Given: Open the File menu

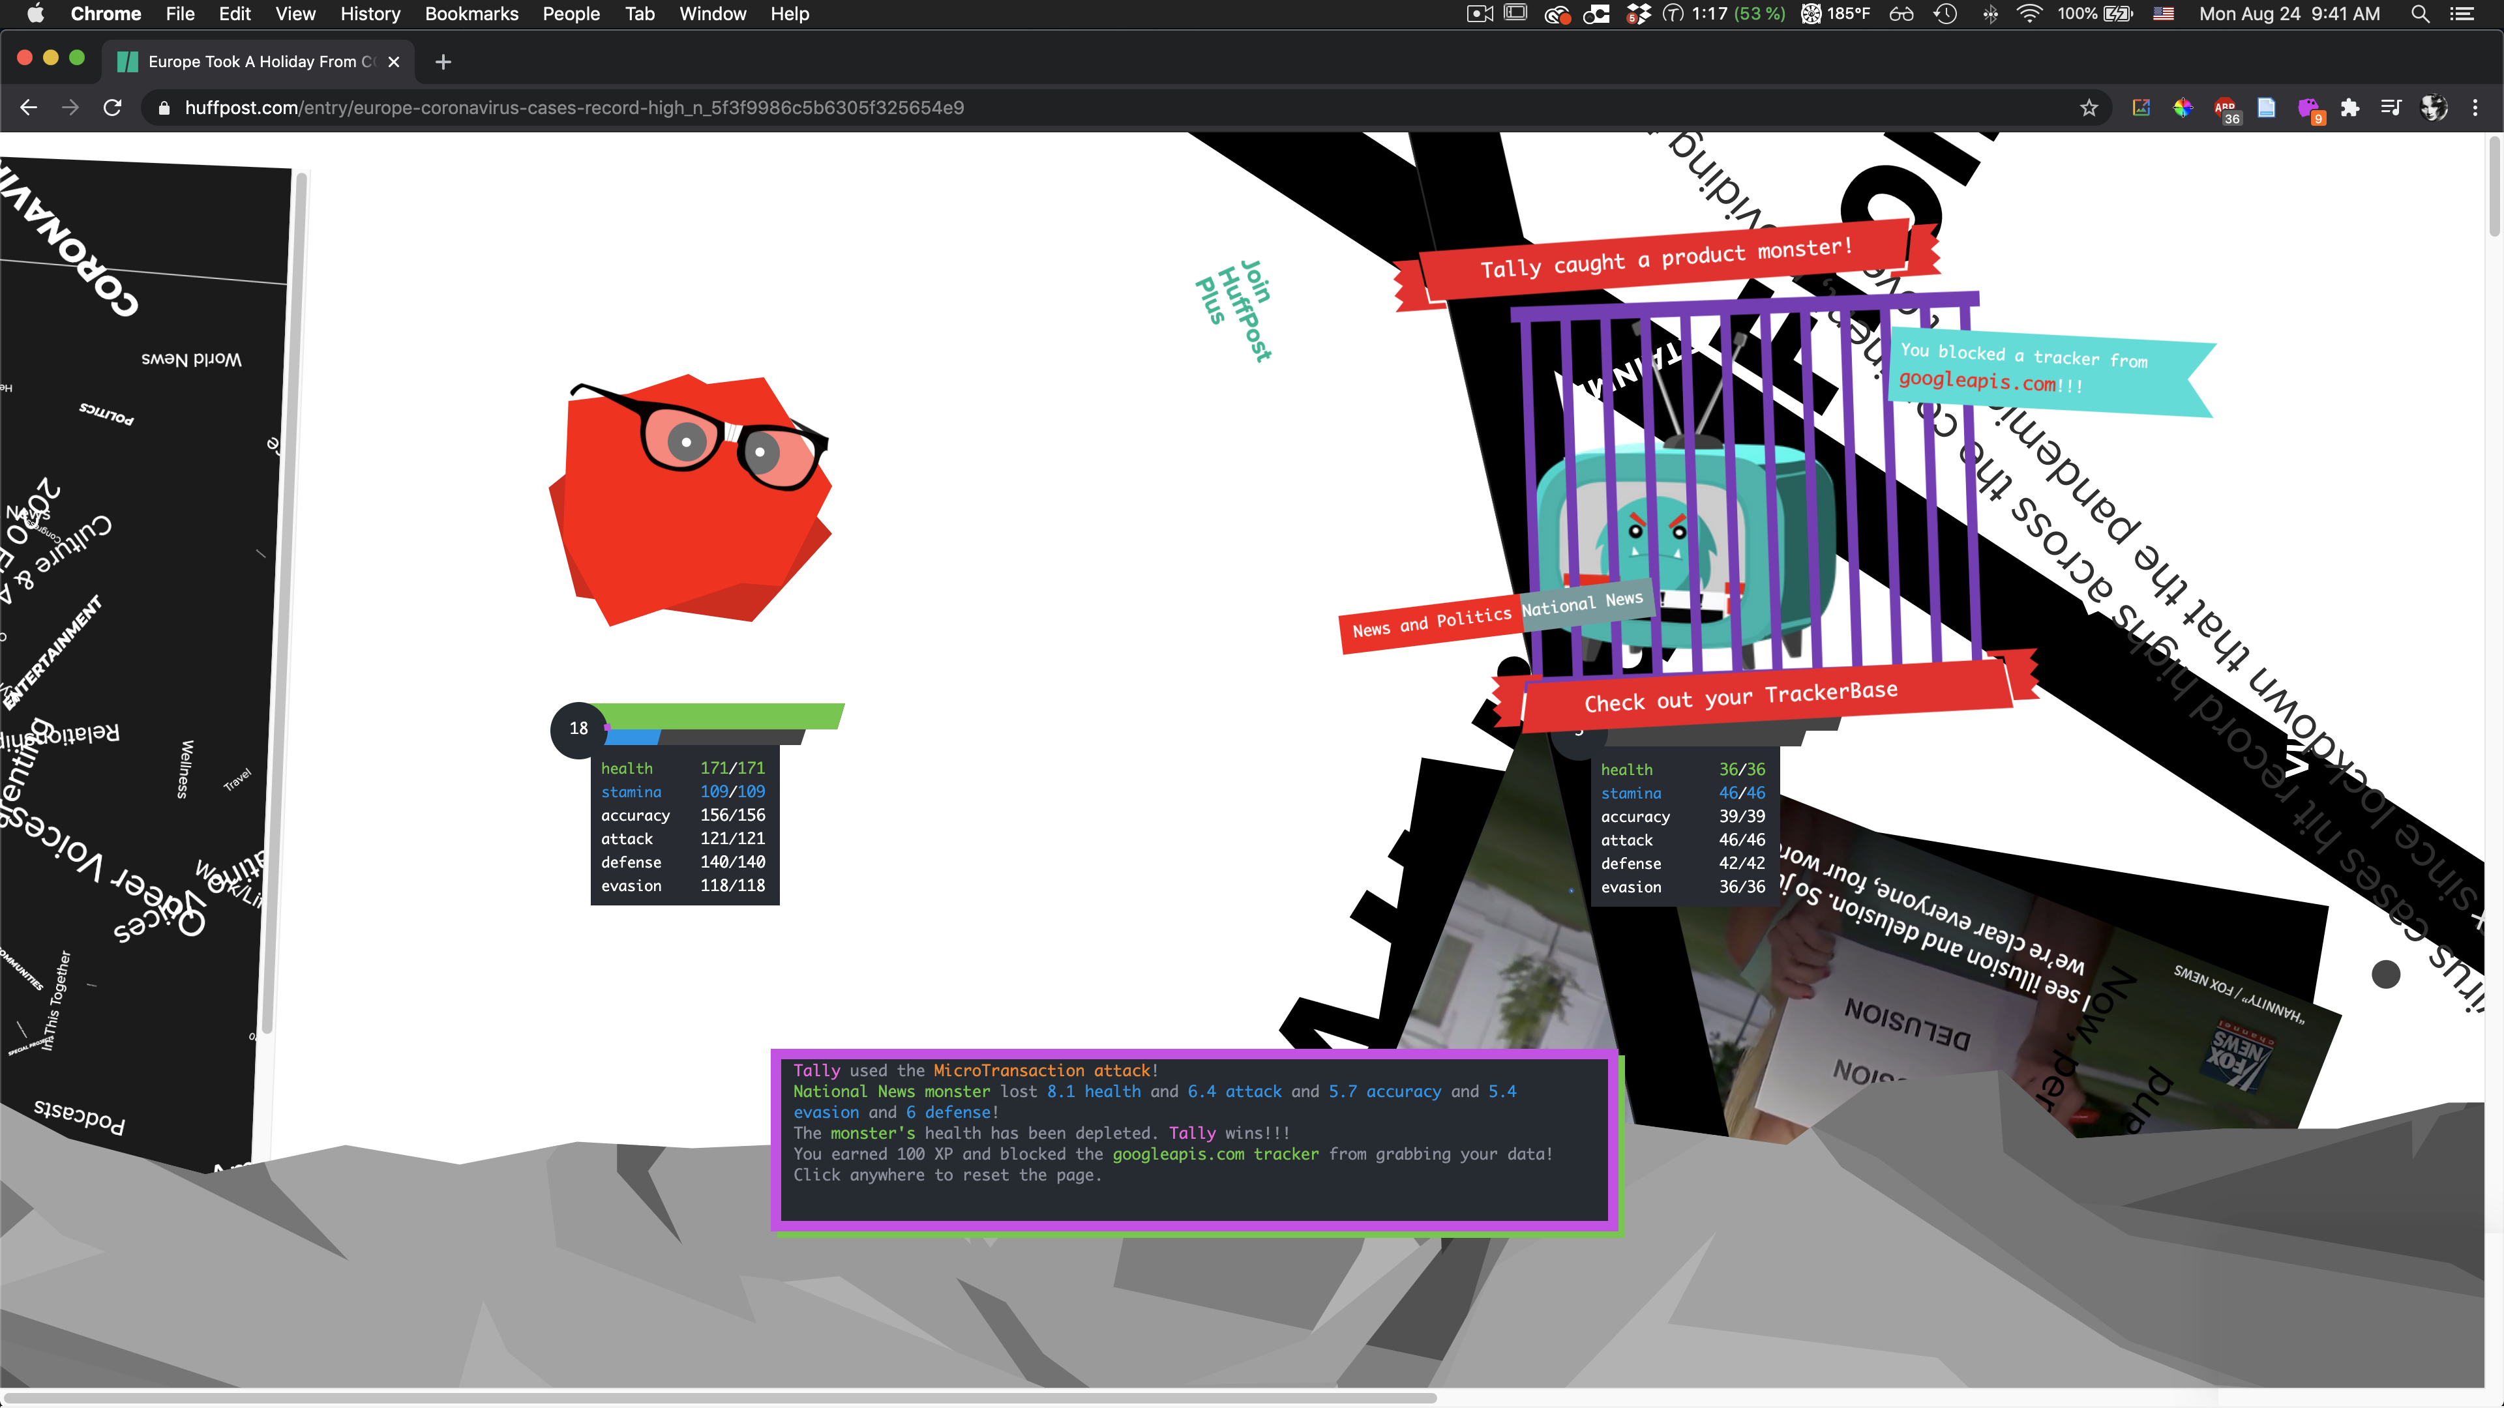Looking at the screenshot, I should 180,14.
